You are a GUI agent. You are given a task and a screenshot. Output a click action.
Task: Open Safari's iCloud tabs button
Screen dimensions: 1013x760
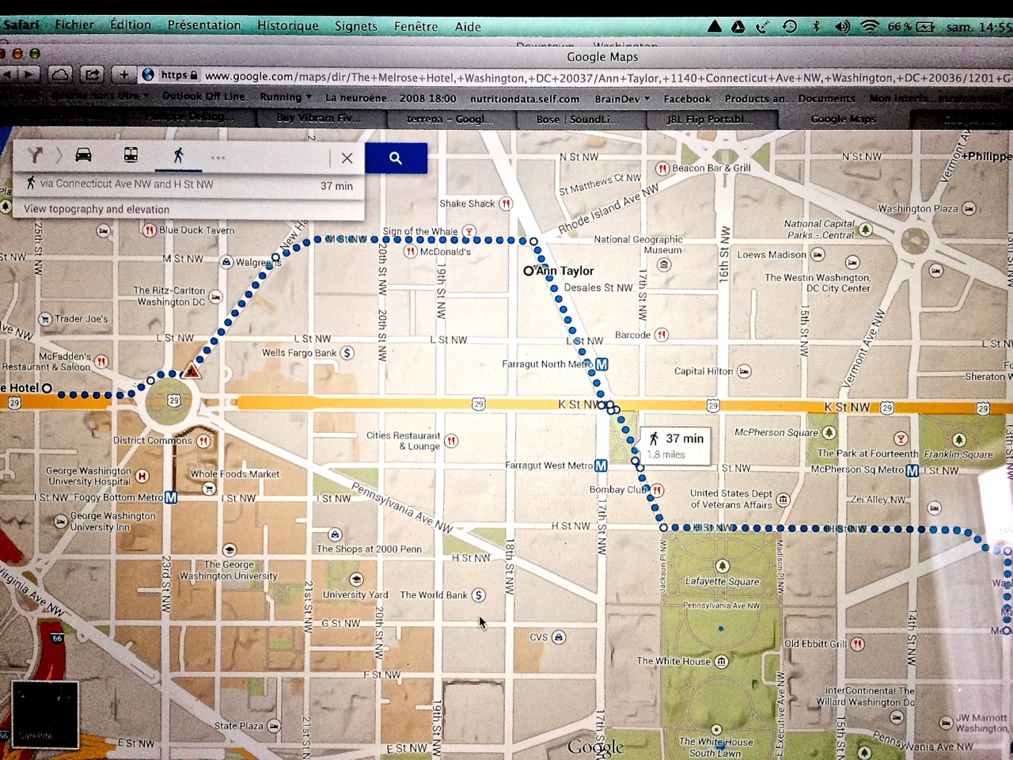tap(60, 74)
